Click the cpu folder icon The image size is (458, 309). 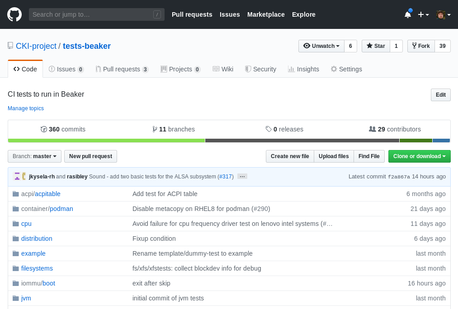tap(16, 224)
